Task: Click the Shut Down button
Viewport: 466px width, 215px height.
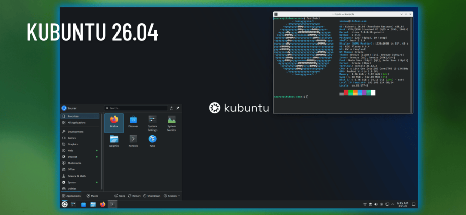Action: pos(151,196)
